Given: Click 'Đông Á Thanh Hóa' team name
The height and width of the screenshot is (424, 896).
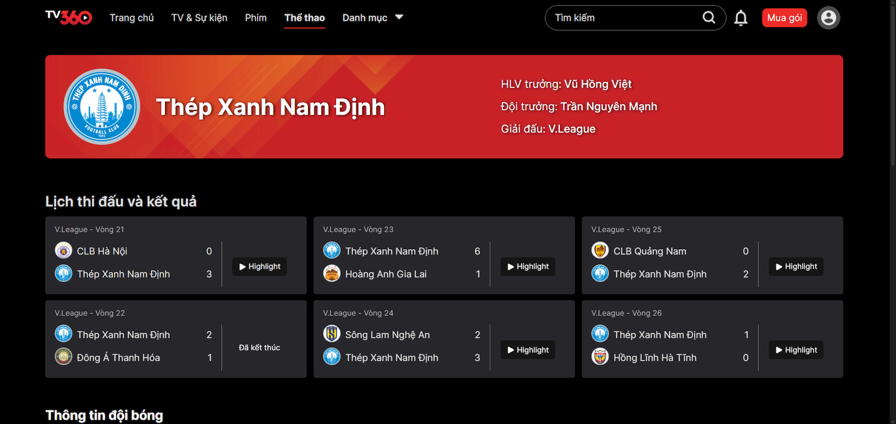Looking at the screenshot, I should coord(118,357).
